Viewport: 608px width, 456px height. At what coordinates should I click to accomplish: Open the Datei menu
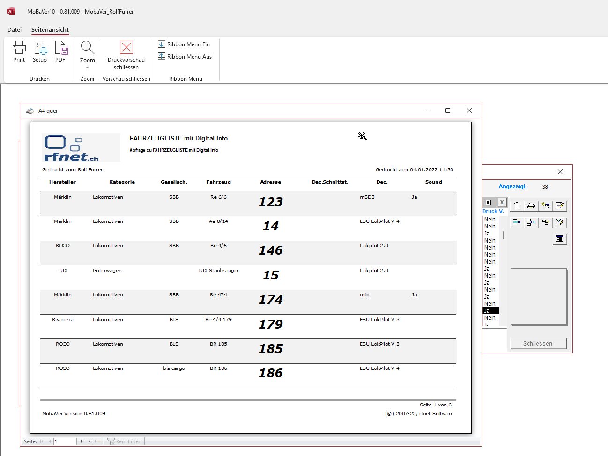pyautogui.click(x=15, y=29)
